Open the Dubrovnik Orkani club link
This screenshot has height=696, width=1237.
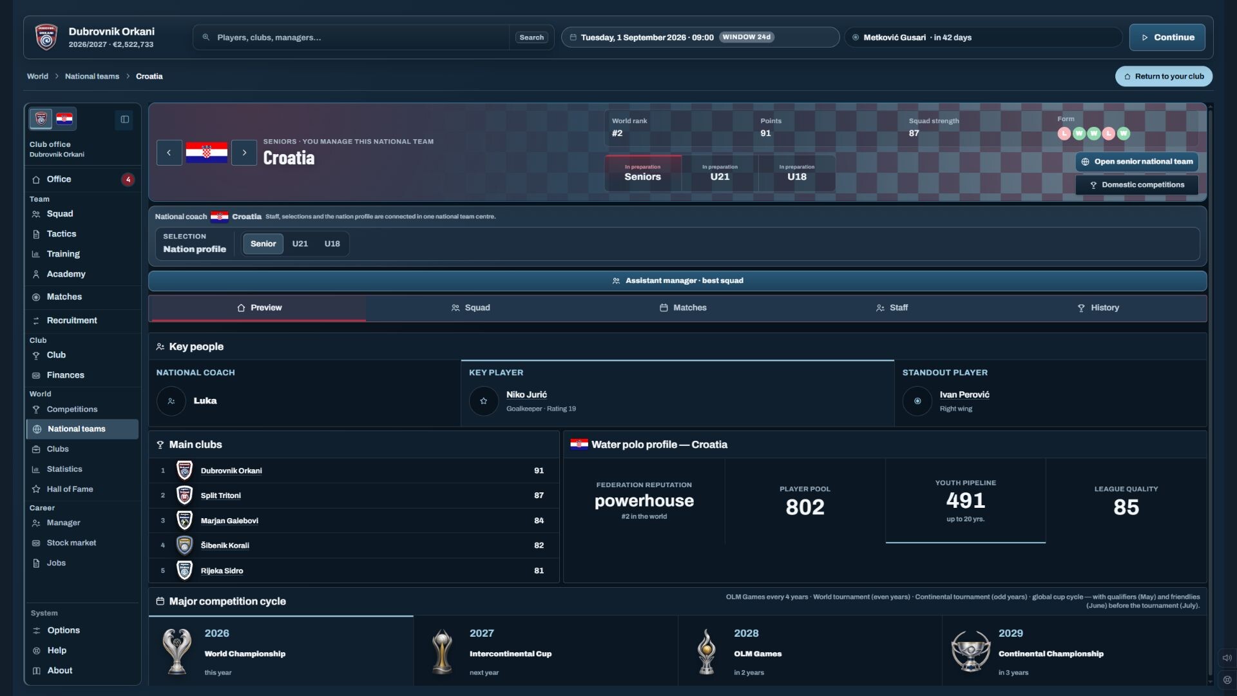(x=231, y=470)
